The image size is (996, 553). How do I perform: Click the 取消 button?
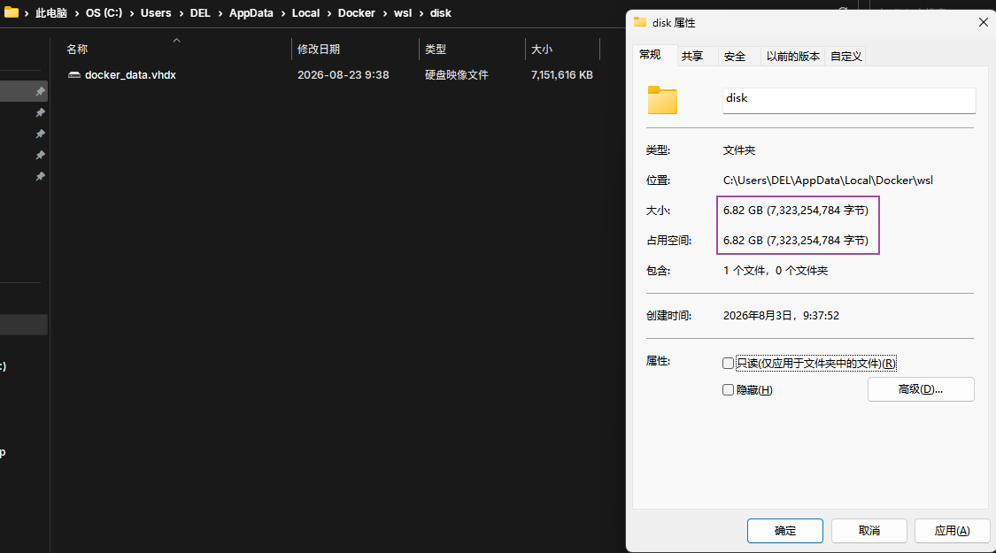click(869, 531)
